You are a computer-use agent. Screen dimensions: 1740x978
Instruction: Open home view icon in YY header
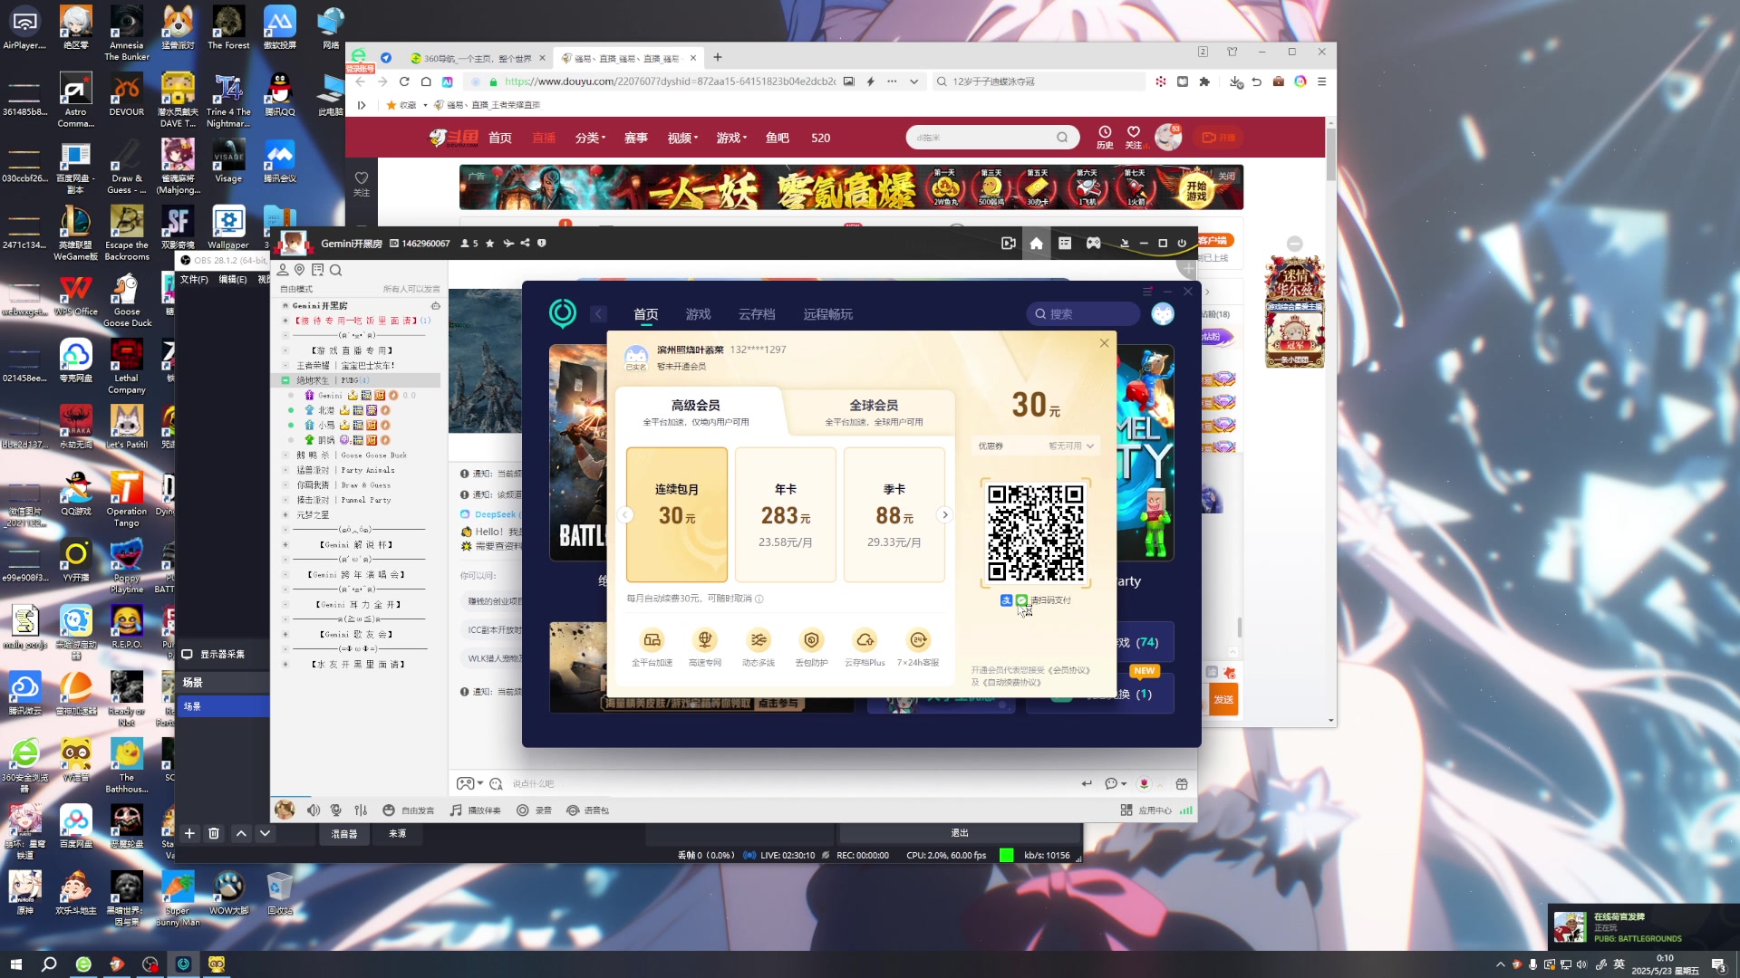(x=1036, y=243)
